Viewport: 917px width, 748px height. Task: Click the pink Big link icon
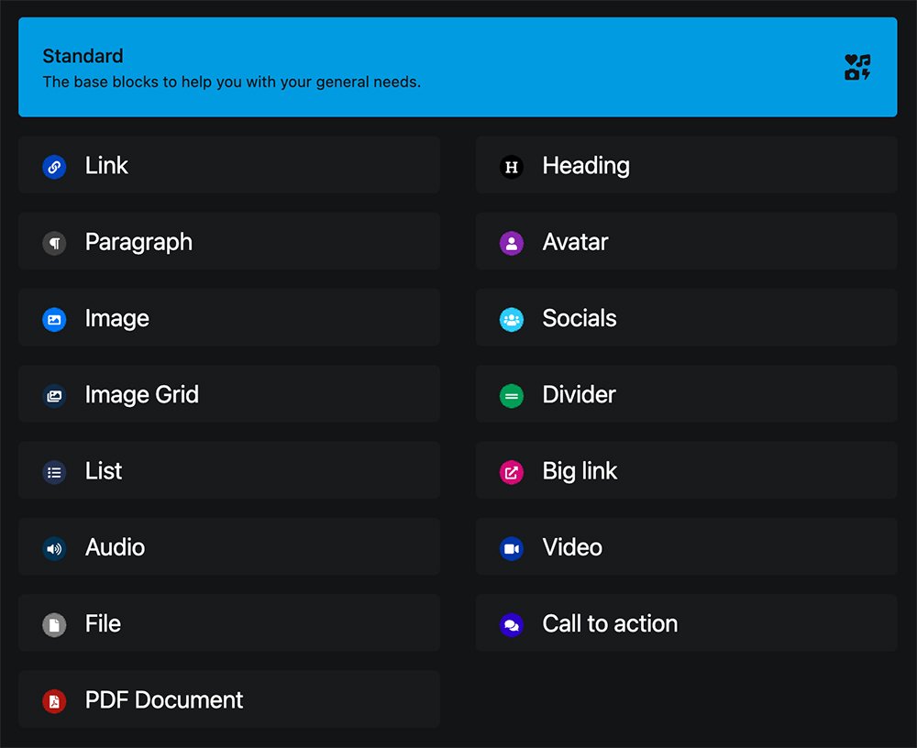(512, 472)
